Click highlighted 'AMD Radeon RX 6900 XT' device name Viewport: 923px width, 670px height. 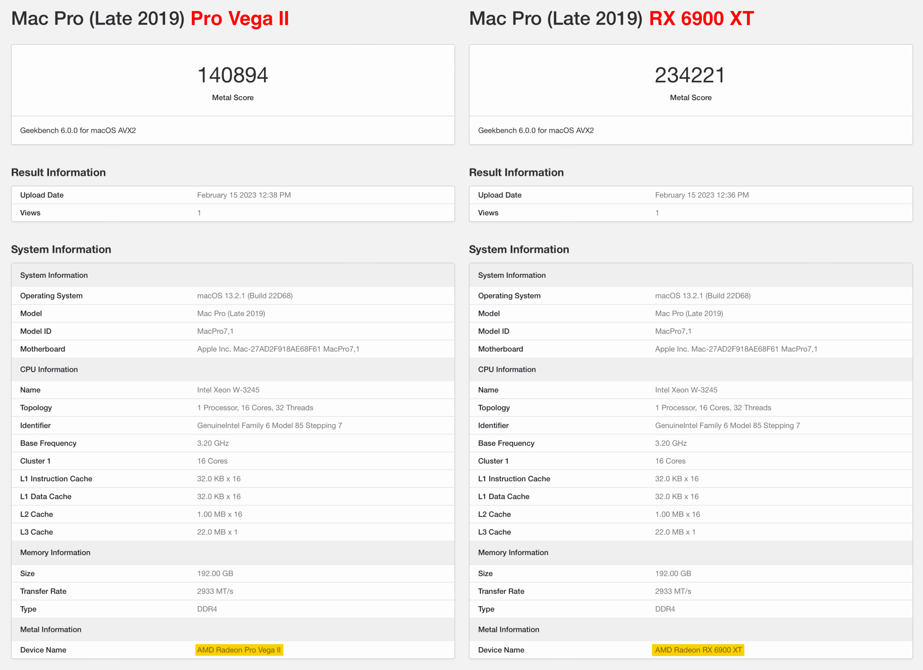[x=698, y=650]
